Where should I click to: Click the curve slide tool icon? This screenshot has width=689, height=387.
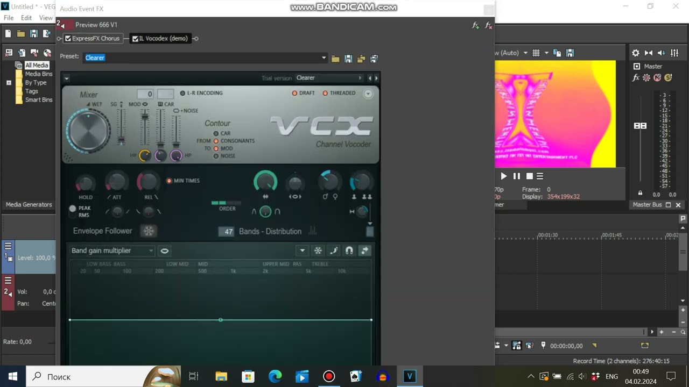pos(334,250)
